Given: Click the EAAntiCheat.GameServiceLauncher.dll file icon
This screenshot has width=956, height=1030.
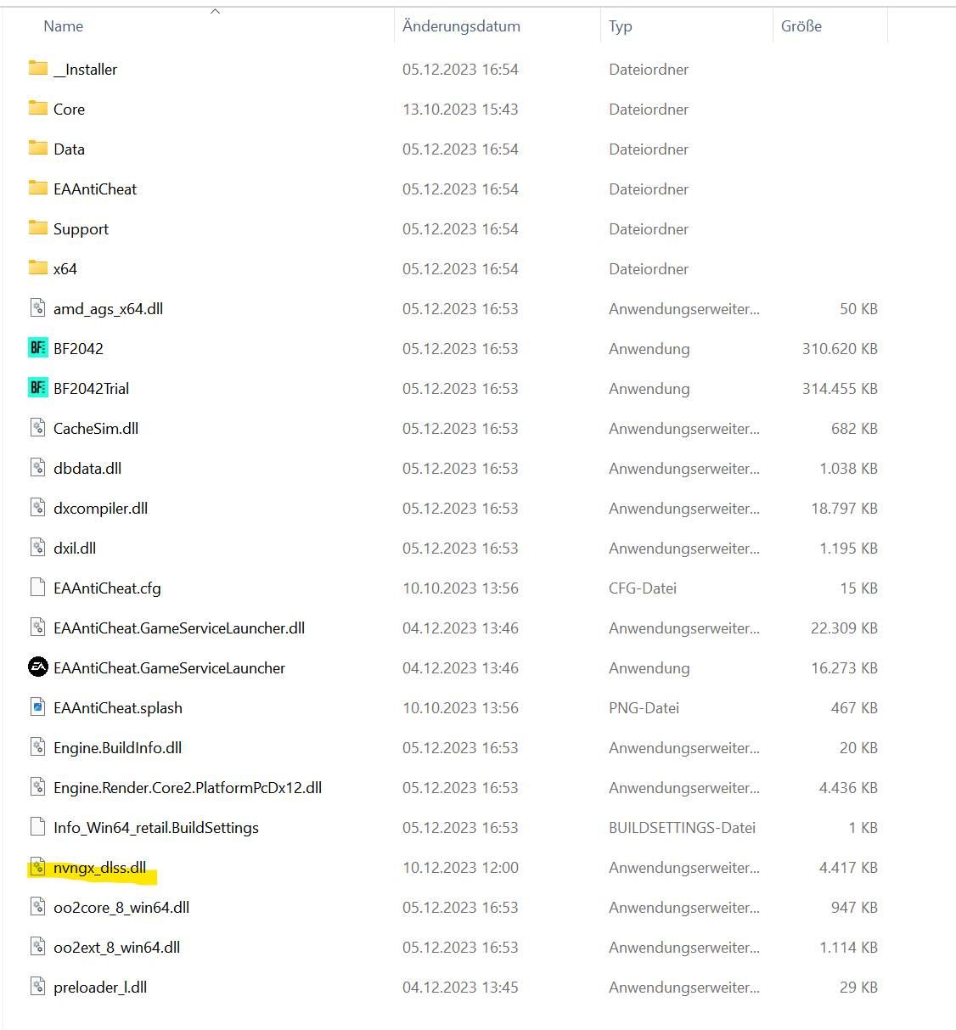Looking at the screenshot, I should (37, 627).
